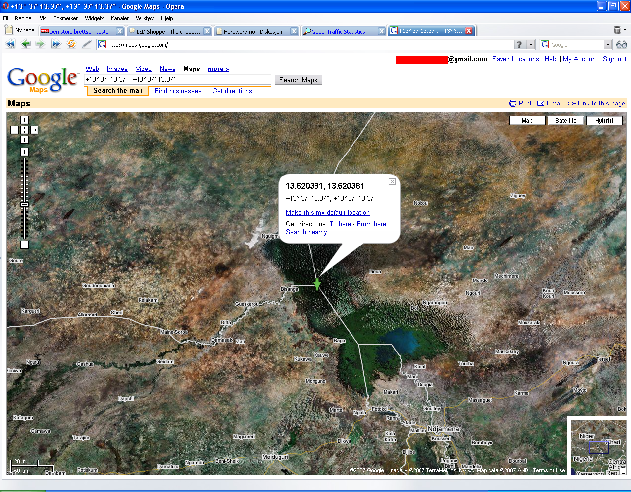This screenshot has width=631, height=492.
Task: Open the Rediger menu
Action: click(24, 18)
